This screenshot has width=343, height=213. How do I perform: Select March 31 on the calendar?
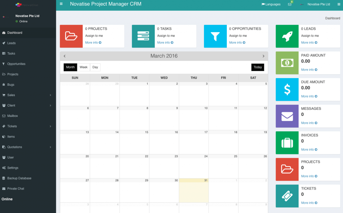coord(194,191)
